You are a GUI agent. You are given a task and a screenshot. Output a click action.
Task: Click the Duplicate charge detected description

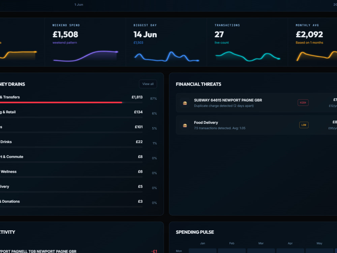pos(224,106)
